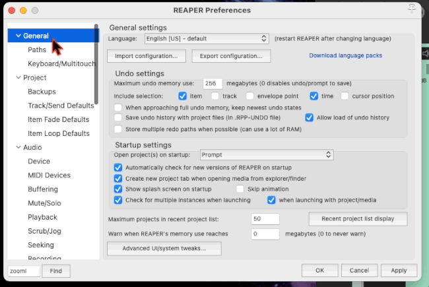The image size is (429, 287).
Task: Enable the Skip animation checkbox
Action: pyautogui.click(x=240, y=189)
